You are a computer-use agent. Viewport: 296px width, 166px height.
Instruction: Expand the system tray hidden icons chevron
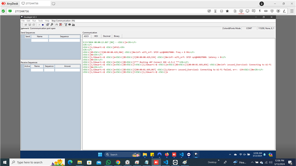252,162
